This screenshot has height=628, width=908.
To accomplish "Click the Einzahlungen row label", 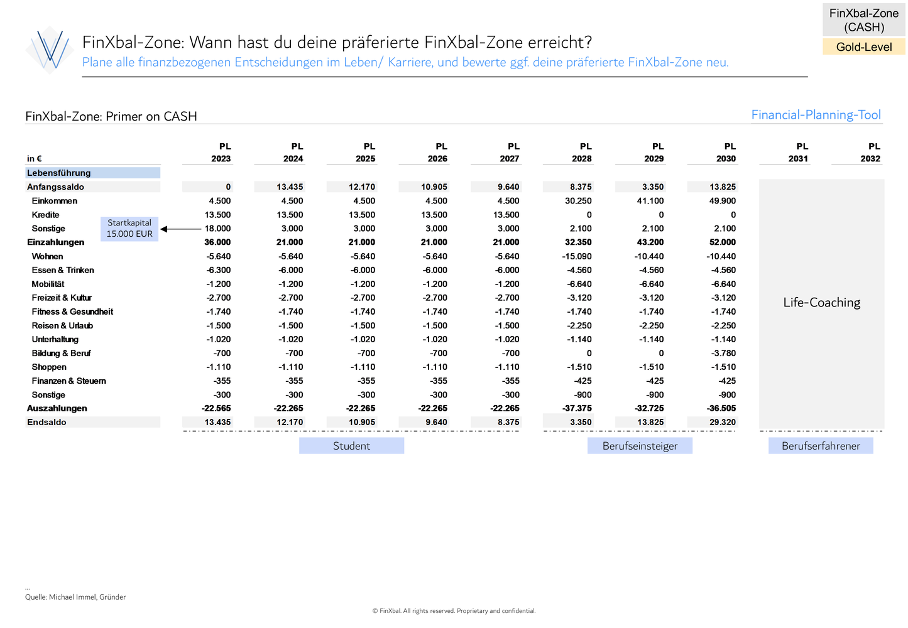I will tap(56, 242).
